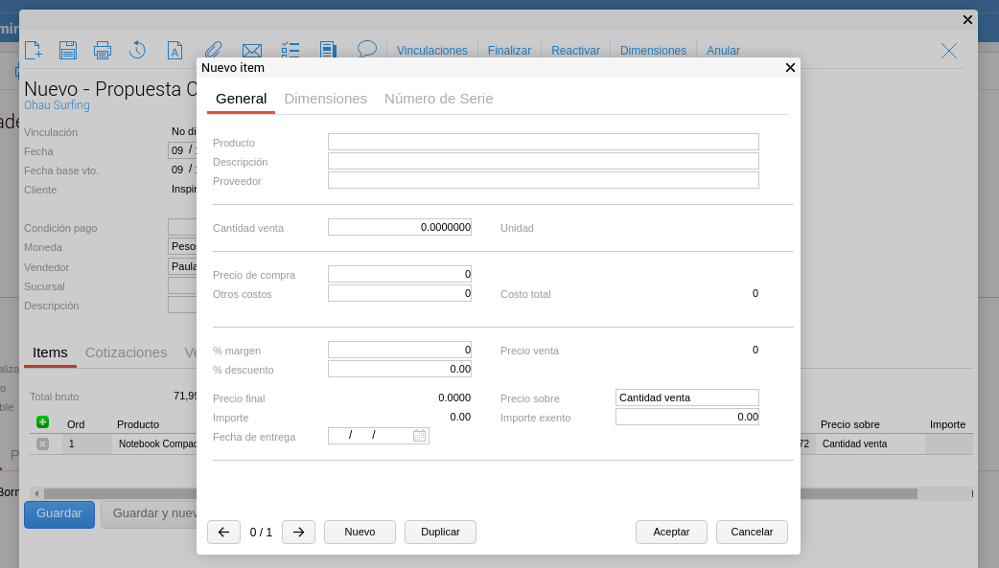Screen dimensions: 999x568
Task: Click the save floppy disk icon
Action: [x=68, y=51]
